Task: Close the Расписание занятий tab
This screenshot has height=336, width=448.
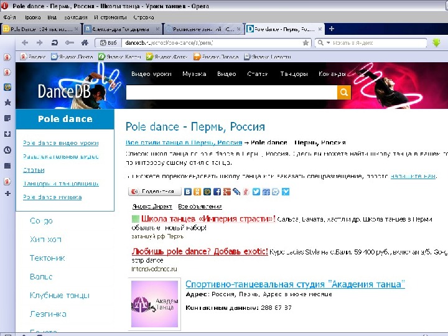Action: (x=238, y=29)
